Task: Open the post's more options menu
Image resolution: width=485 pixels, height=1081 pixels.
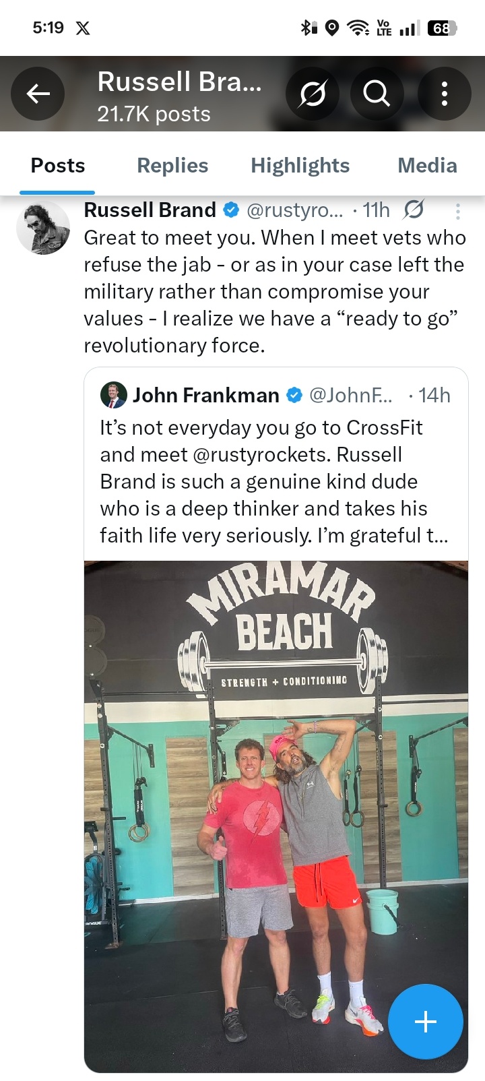Action: (x=458, y=212)
